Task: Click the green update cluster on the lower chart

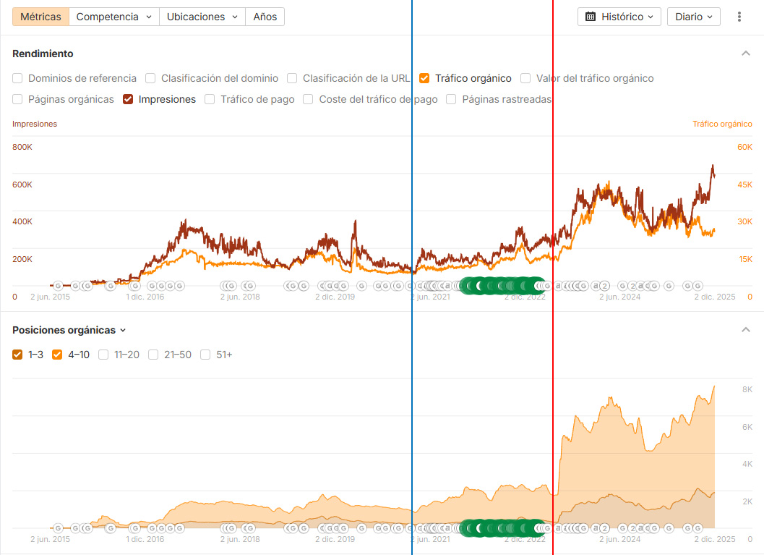Action: (502, 528)
